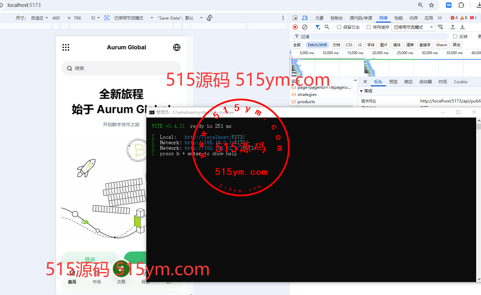The image size is (481, 295).
Task: Zoom the page using browser magnifier icon
Action: 421,5
